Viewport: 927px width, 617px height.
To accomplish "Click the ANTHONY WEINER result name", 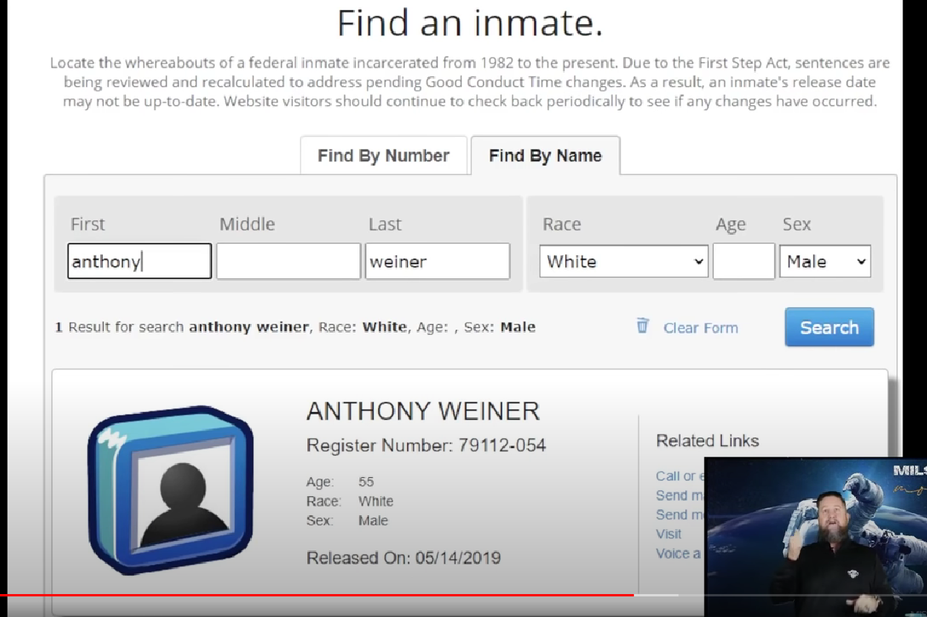I will [423, 411].
